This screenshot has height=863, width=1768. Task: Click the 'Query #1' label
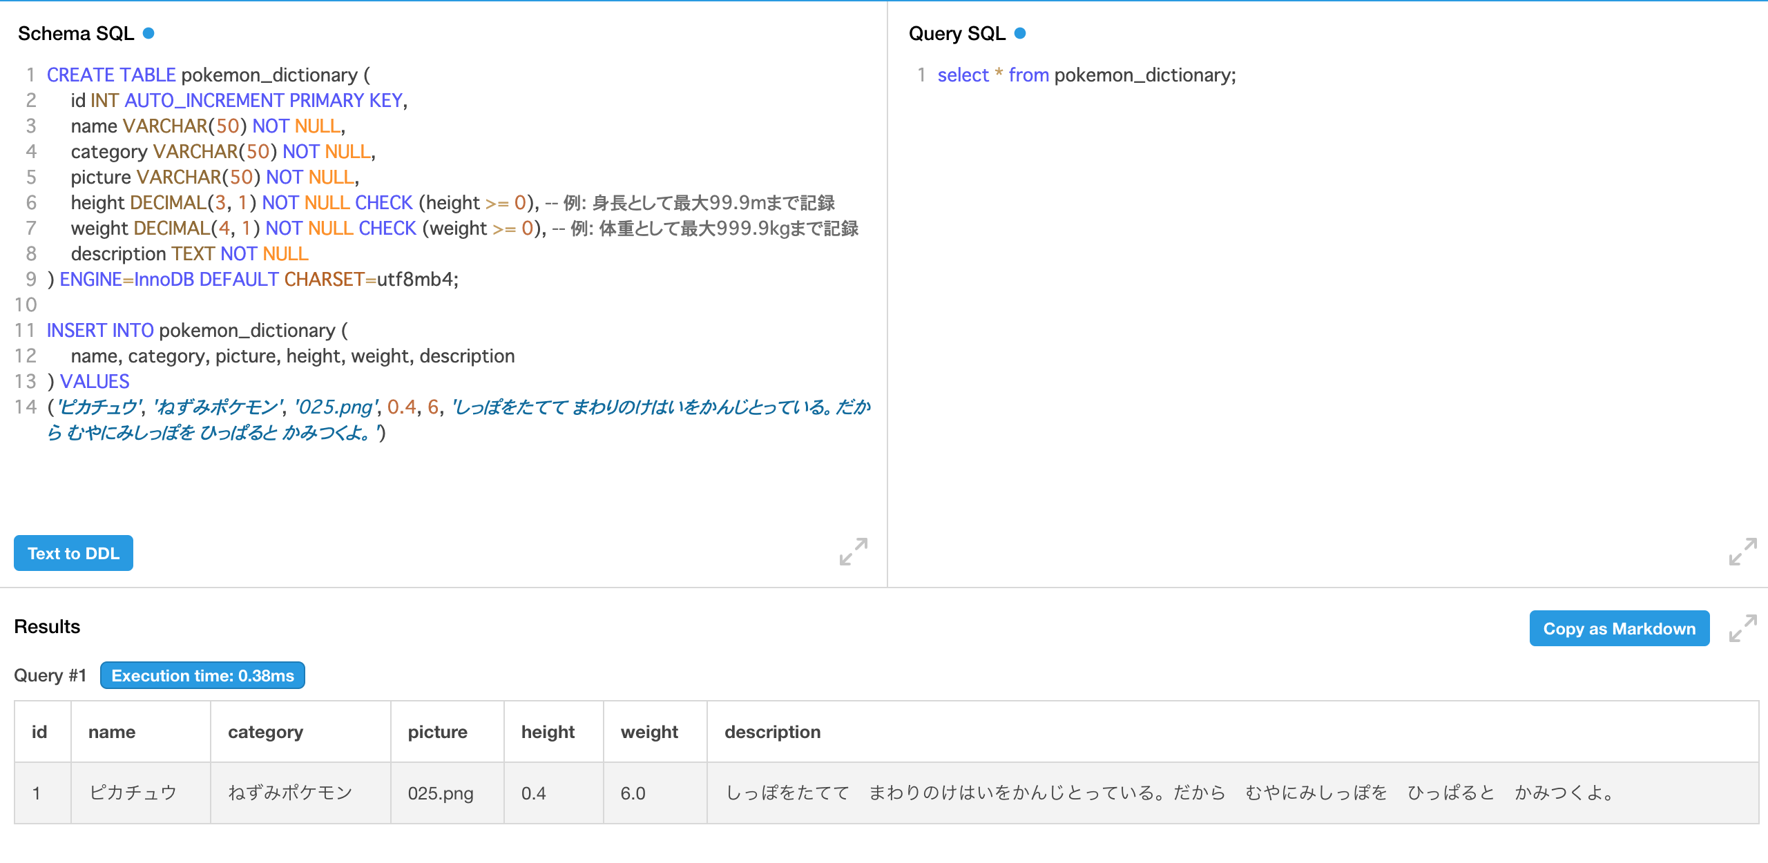[50, 675]
